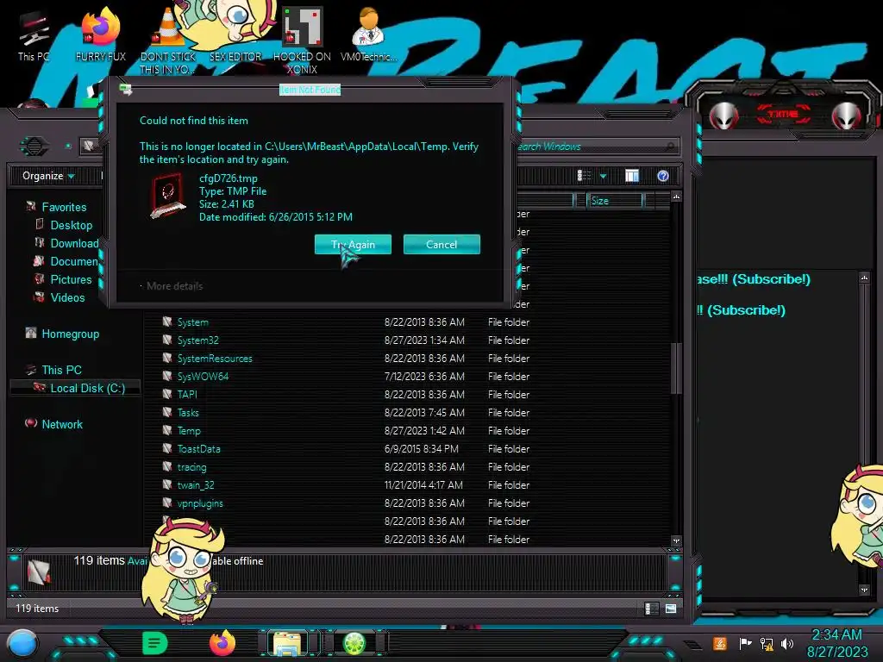
Task: Open the volume speaker tray icon
Action: pyautogui.click(x=786, y=643)
